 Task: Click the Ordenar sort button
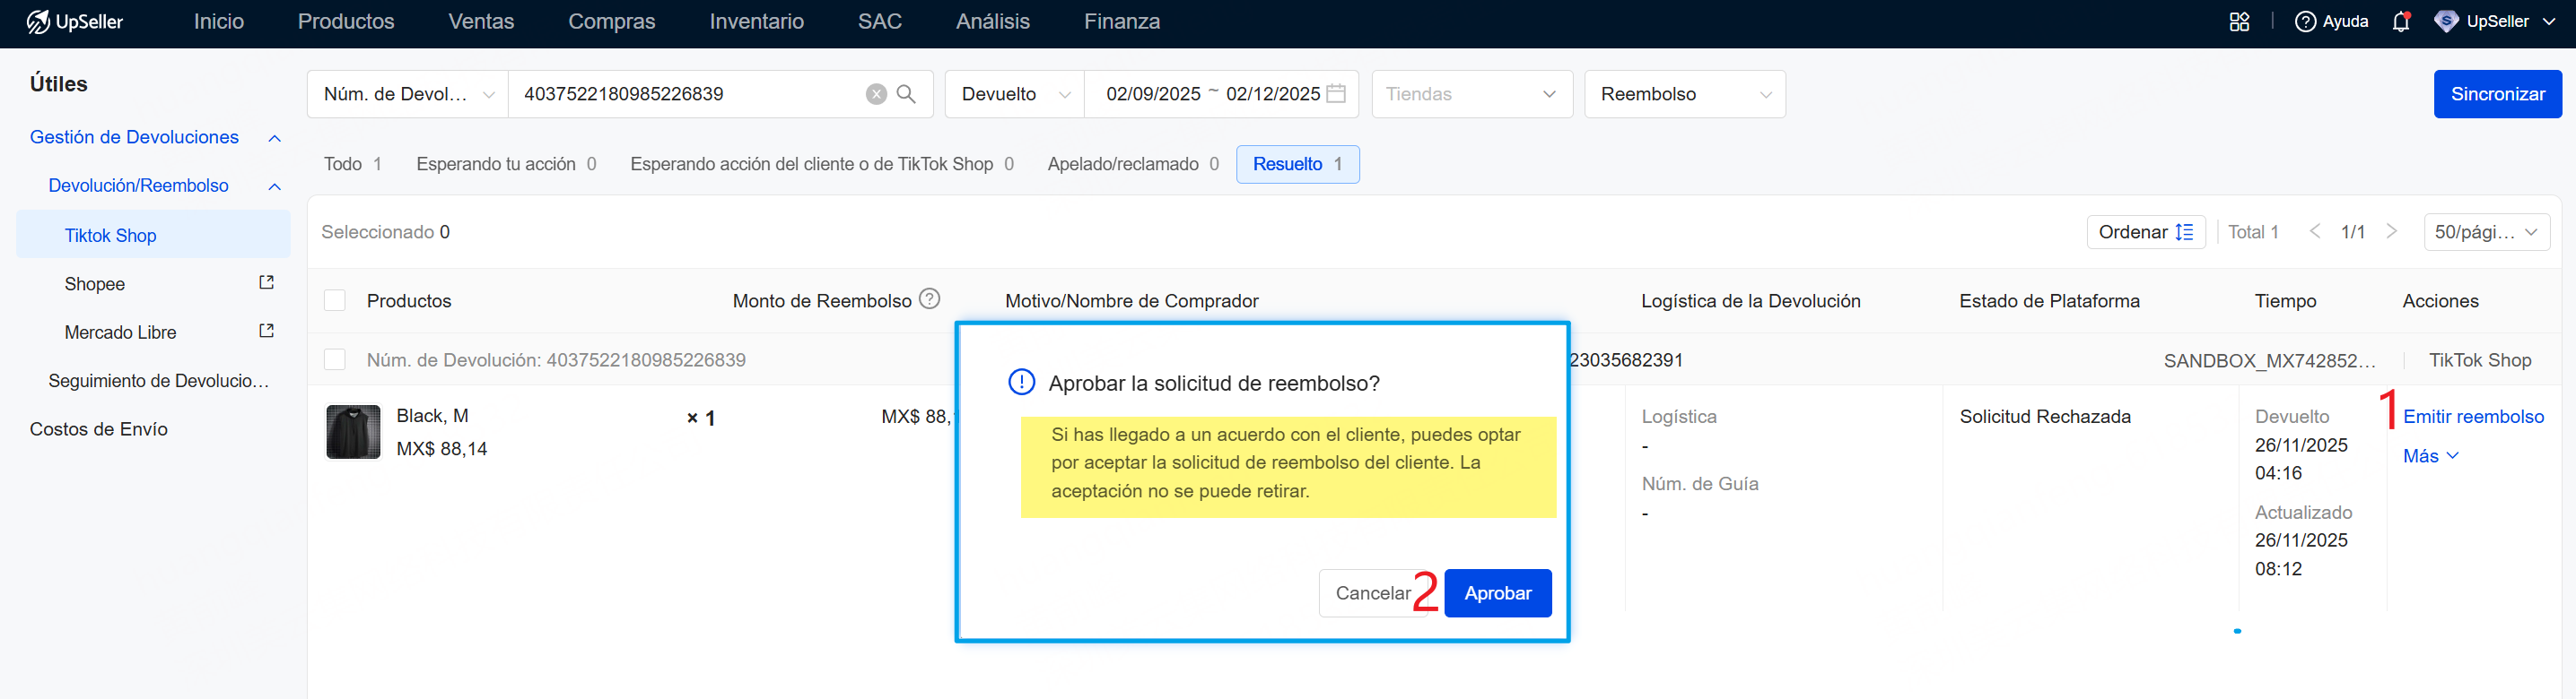[2146, 232]
